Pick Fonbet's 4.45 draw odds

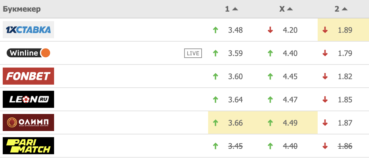point(290,76)
